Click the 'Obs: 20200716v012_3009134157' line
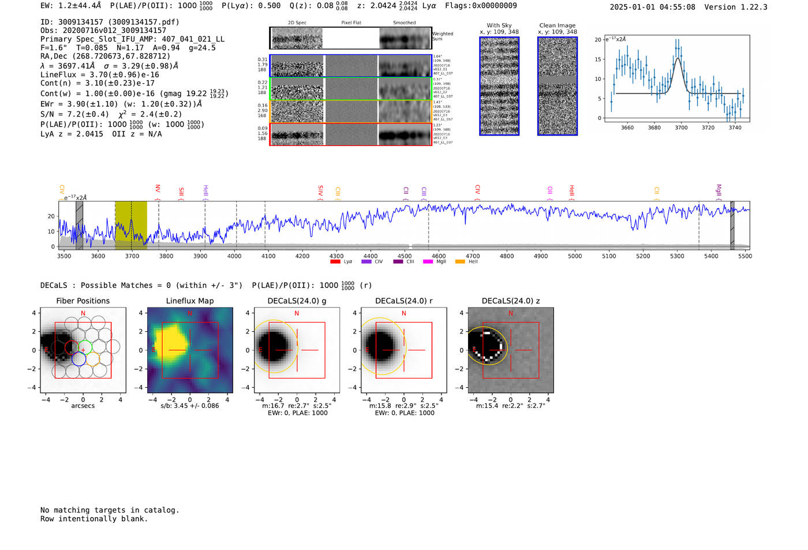The image size is (808, 550). tap(103, 31)
